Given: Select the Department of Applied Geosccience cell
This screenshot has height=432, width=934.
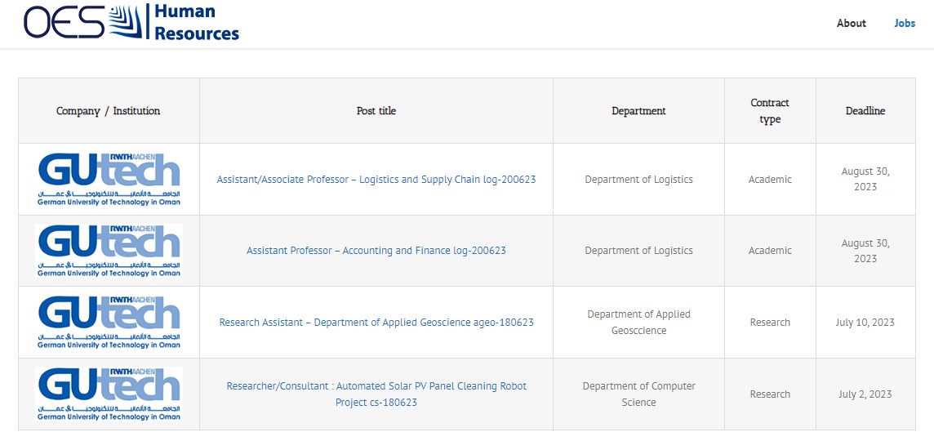Looking at the screenshot, I should [x=638, y=323].
